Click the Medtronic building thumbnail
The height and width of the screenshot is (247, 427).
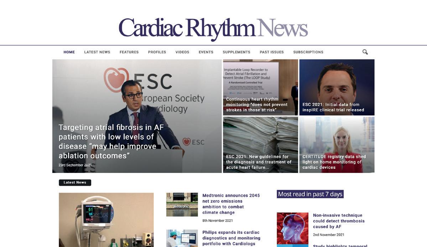pos(182,205)
